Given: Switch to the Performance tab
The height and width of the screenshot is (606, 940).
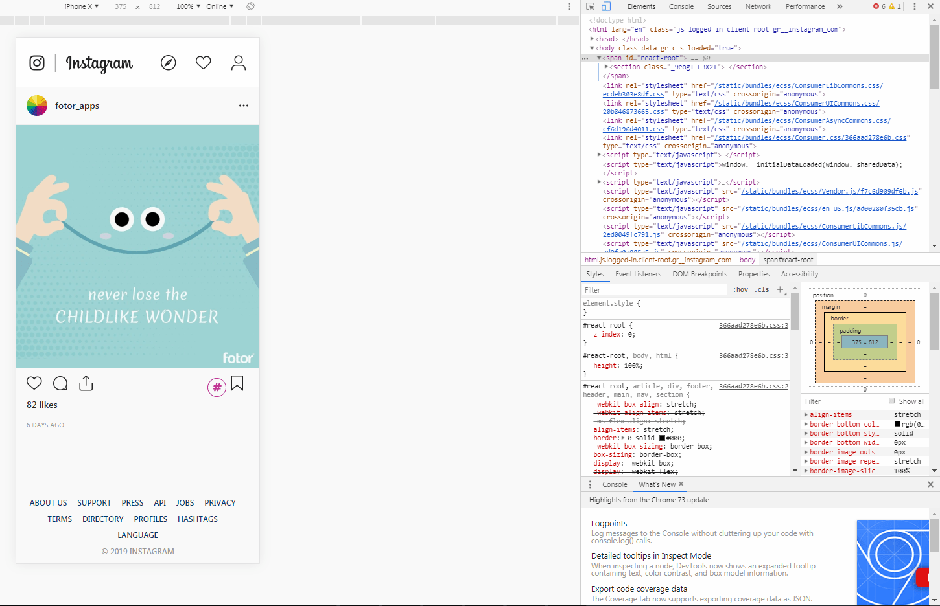Looking at the screenshot, I should click(x=805, y=6).
